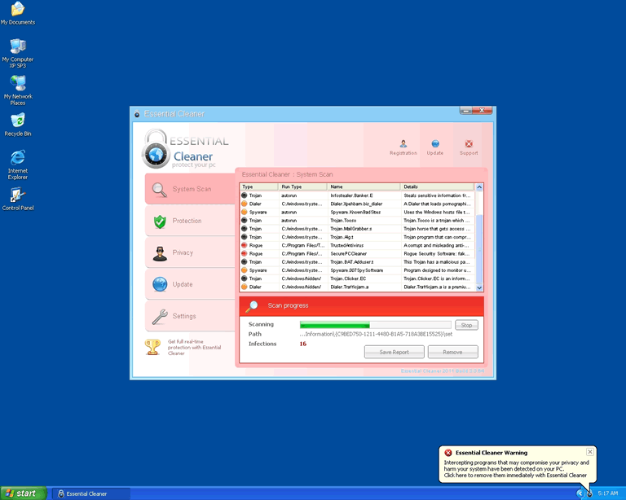Launch Internet Explorer desktop icon
Image resolution: width=626 pixels, height=500 pixels.
point(17,160)
